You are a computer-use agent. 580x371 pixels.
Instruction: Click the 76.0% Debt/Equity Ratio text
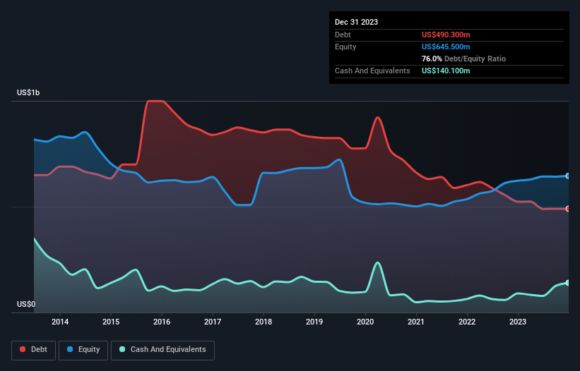pos(463,59)
